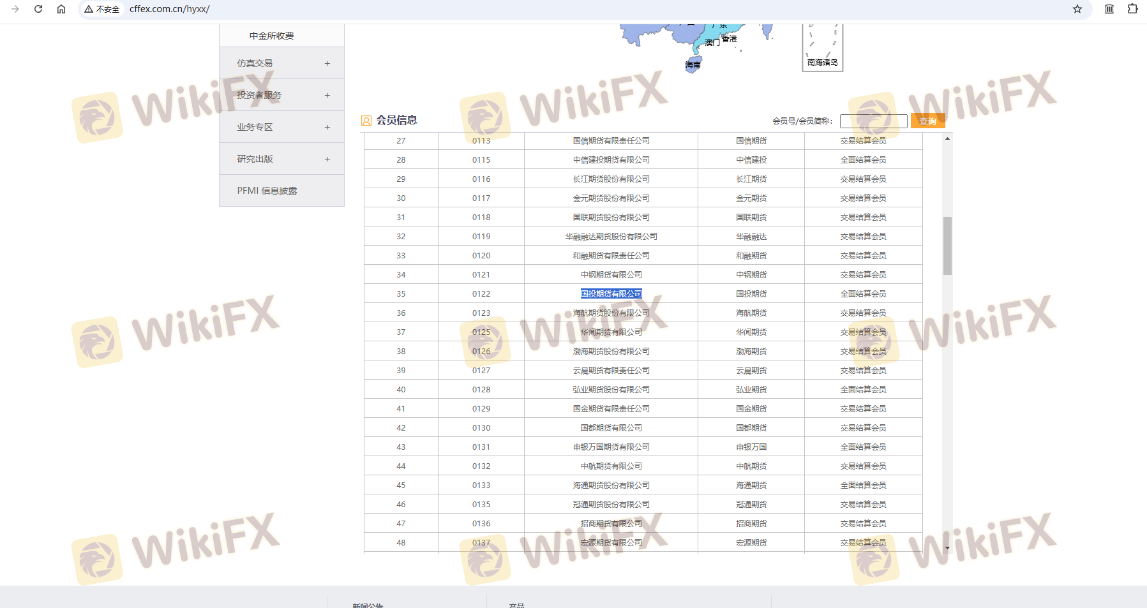Open the 中金所收费 menu item
Viewport: 1147px width, 608px height.
click(x=272, y=36)
